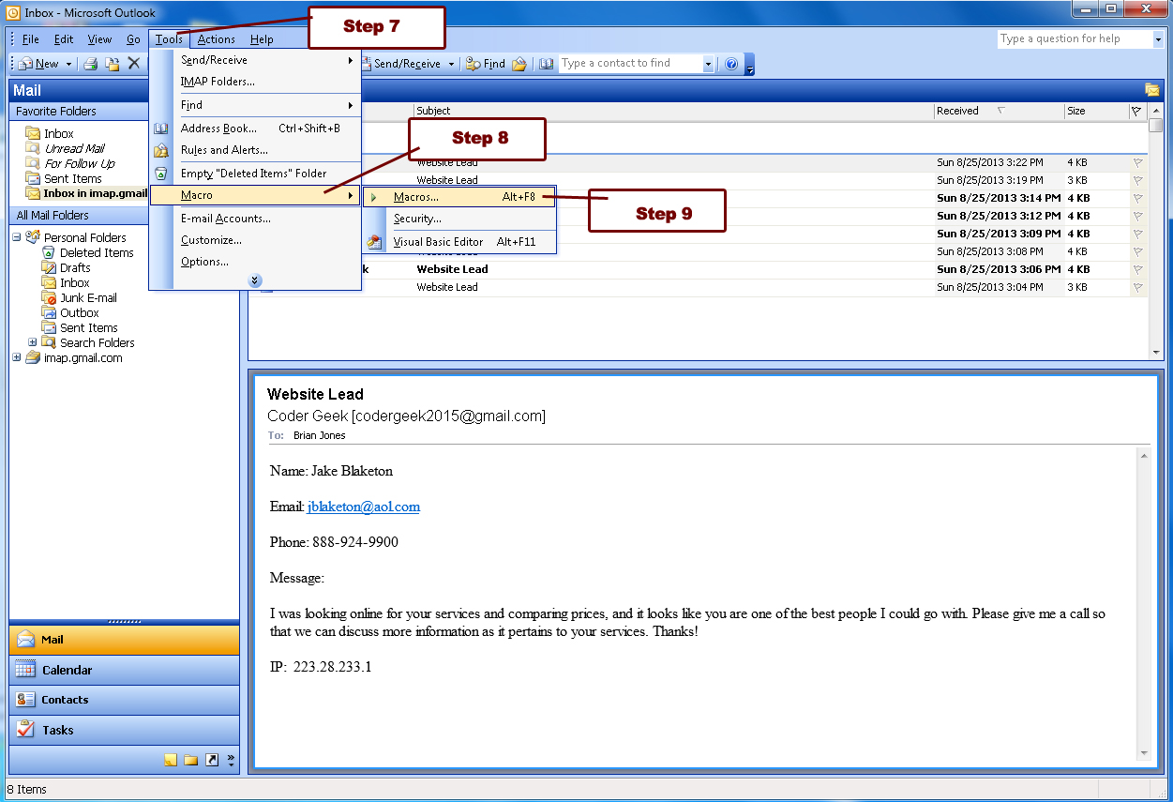Screen dimensions: 1173x802
Task: Toggle follow-up flag on the 3:04 PM email
Action: coord(1137,287)
